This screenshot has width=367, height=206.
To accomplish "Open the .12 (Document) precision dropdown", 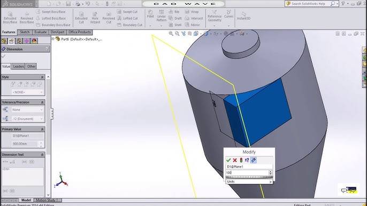I will point(27,118).
